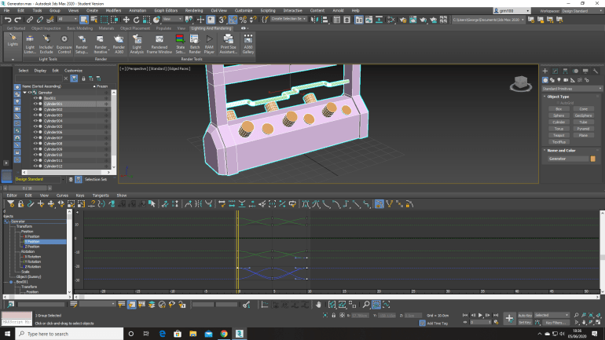Collapse the Name and Color rollout

coord(544,150)
